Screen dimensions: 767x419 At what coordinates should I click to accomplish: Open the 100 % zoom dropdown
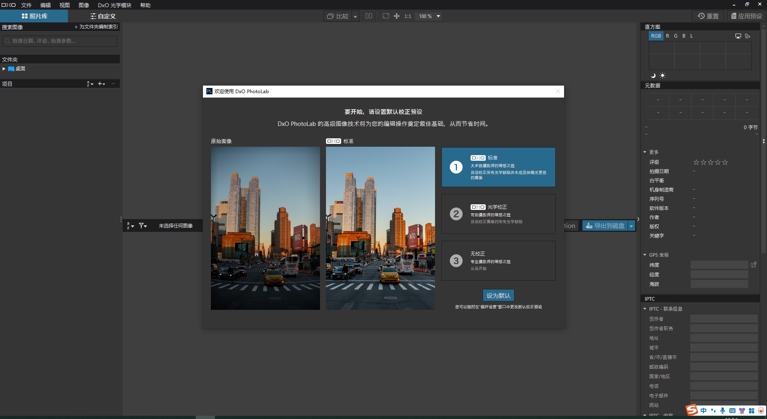tap(438, 16)
